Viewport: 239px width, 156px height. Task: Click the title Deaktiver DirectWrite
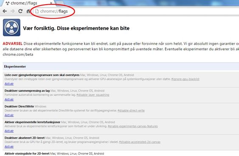[x=19, y=106]
